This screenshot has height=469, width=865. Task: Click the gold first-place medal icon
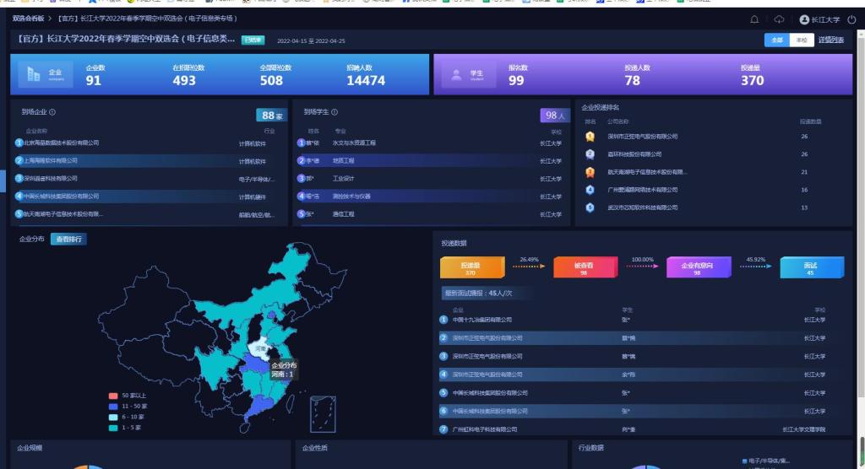tap(590, 137)
